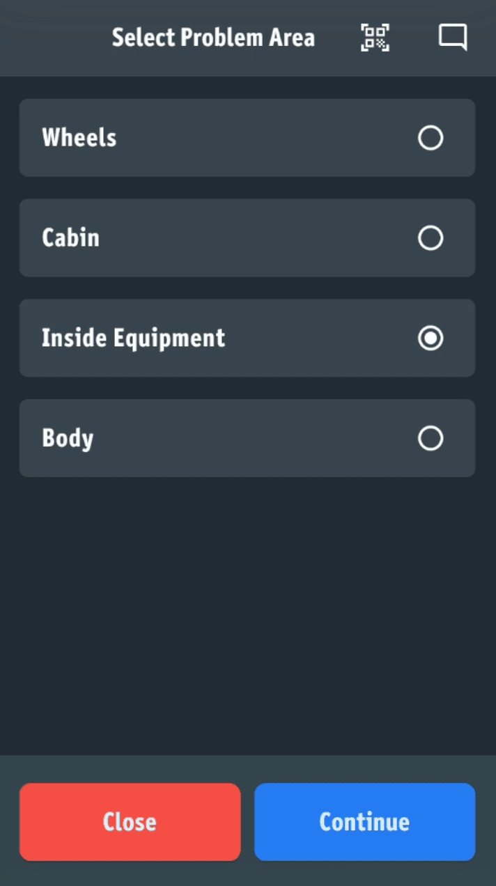Image resolution: width=496 pixels, height=886 pixels.
Task: Tap the Inside Equipment option row
Action: pyautogui.click(x=247, y=338)
